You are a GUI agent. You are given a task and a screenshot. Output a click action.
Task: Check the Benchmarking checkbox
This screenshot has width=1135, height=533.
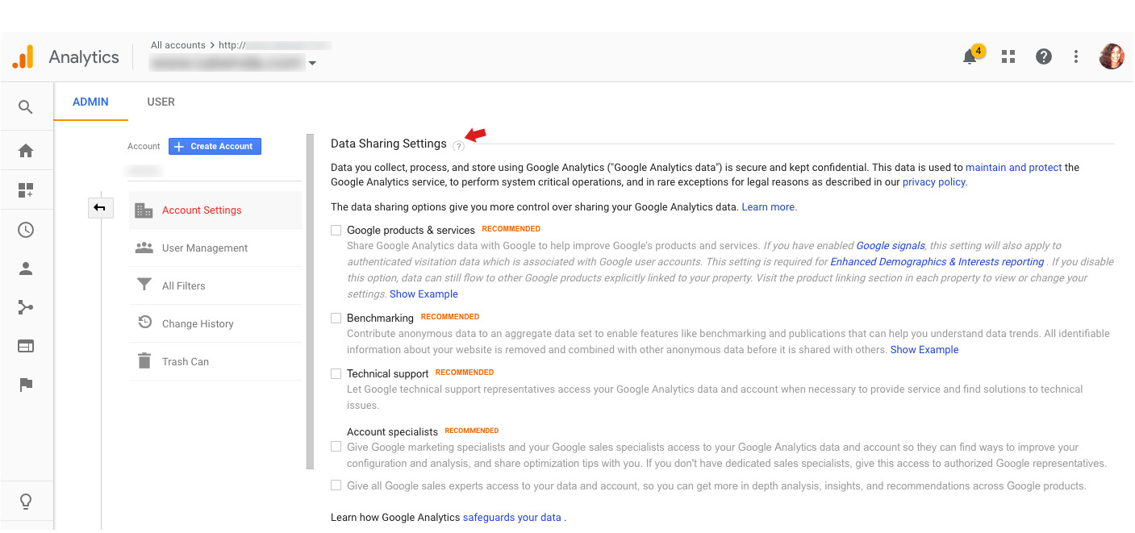click(336, 319)
